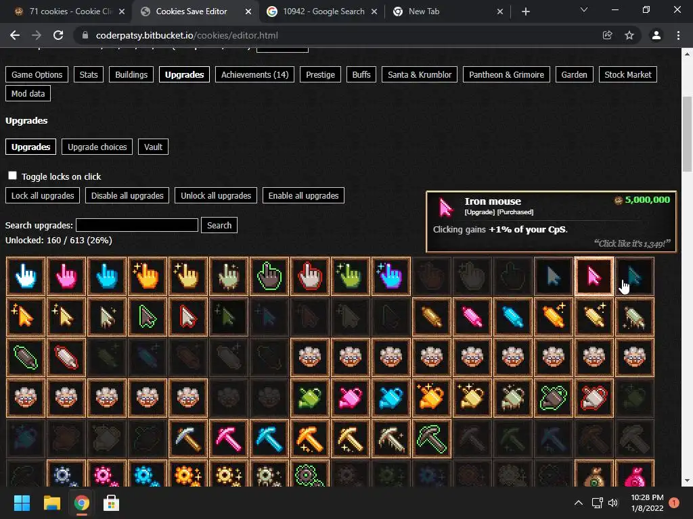Viewport: 693px width, 519px height.
Task: Select the green-outlined rolling pin upgrade
Action: tap(26, 357)
